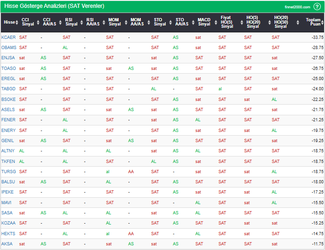This screenshot has width=325, height=250.
Task: Click sort arrows on MOM Sinyal column
Action: (x=125, y=22)
